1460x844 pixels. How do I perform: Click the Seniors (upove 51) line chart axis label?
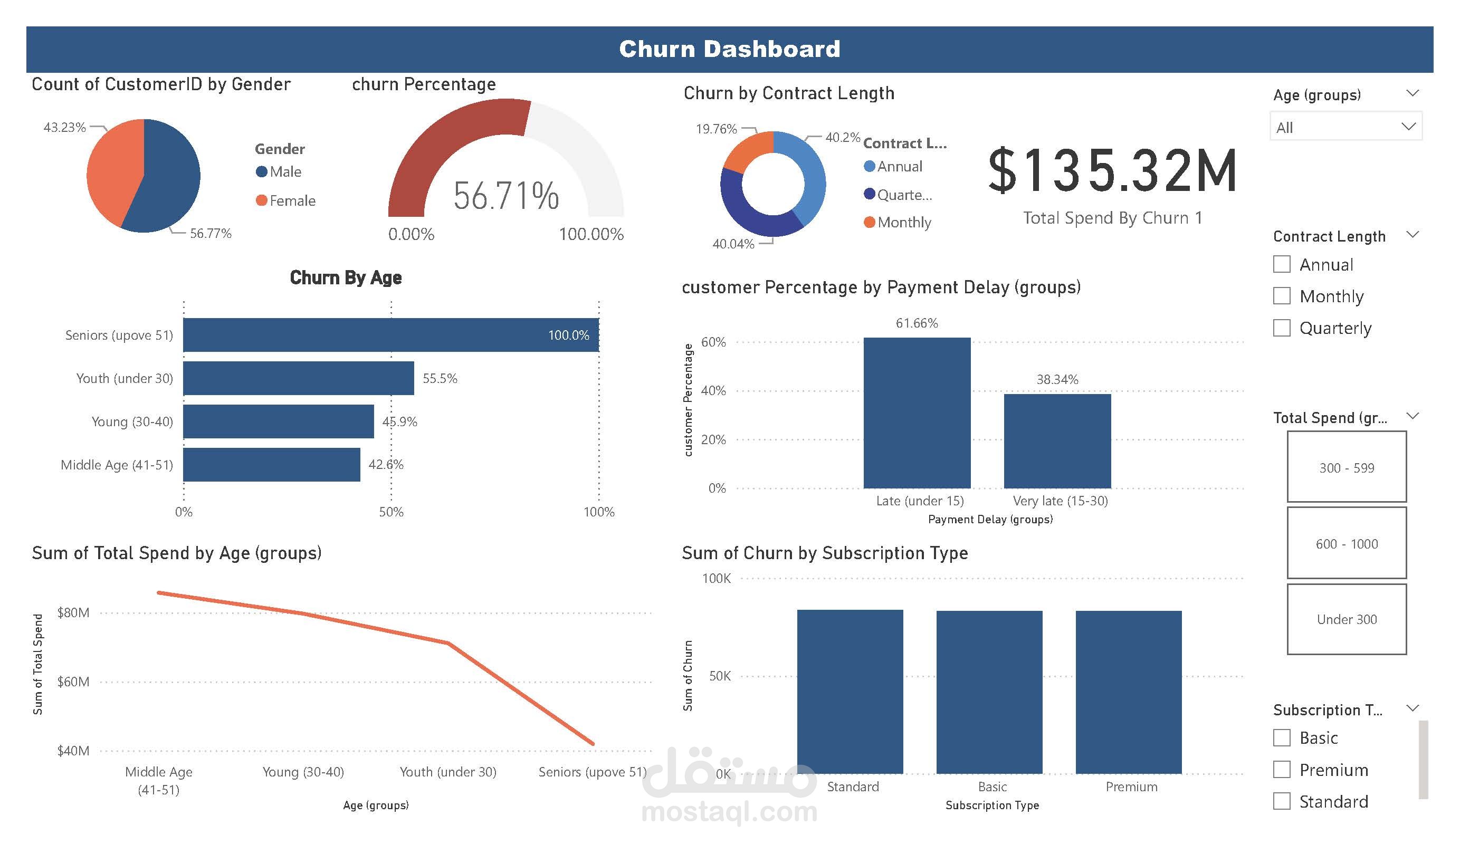coord(592,772)
